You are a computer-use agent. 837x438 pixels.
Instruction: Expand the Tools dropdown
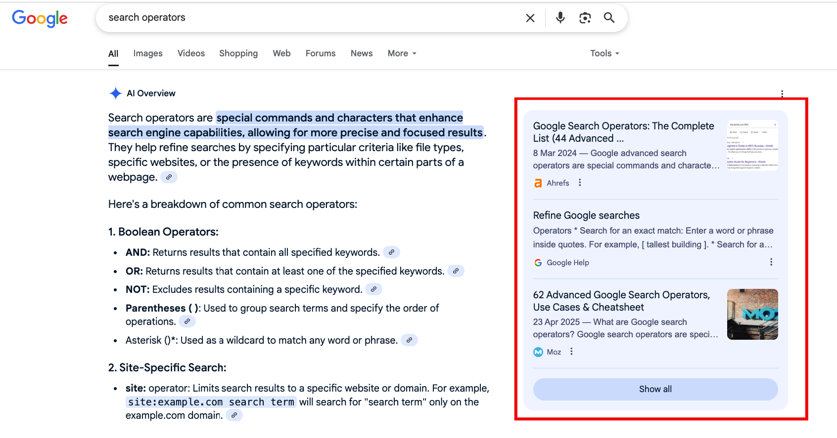(x=604, y=53)
